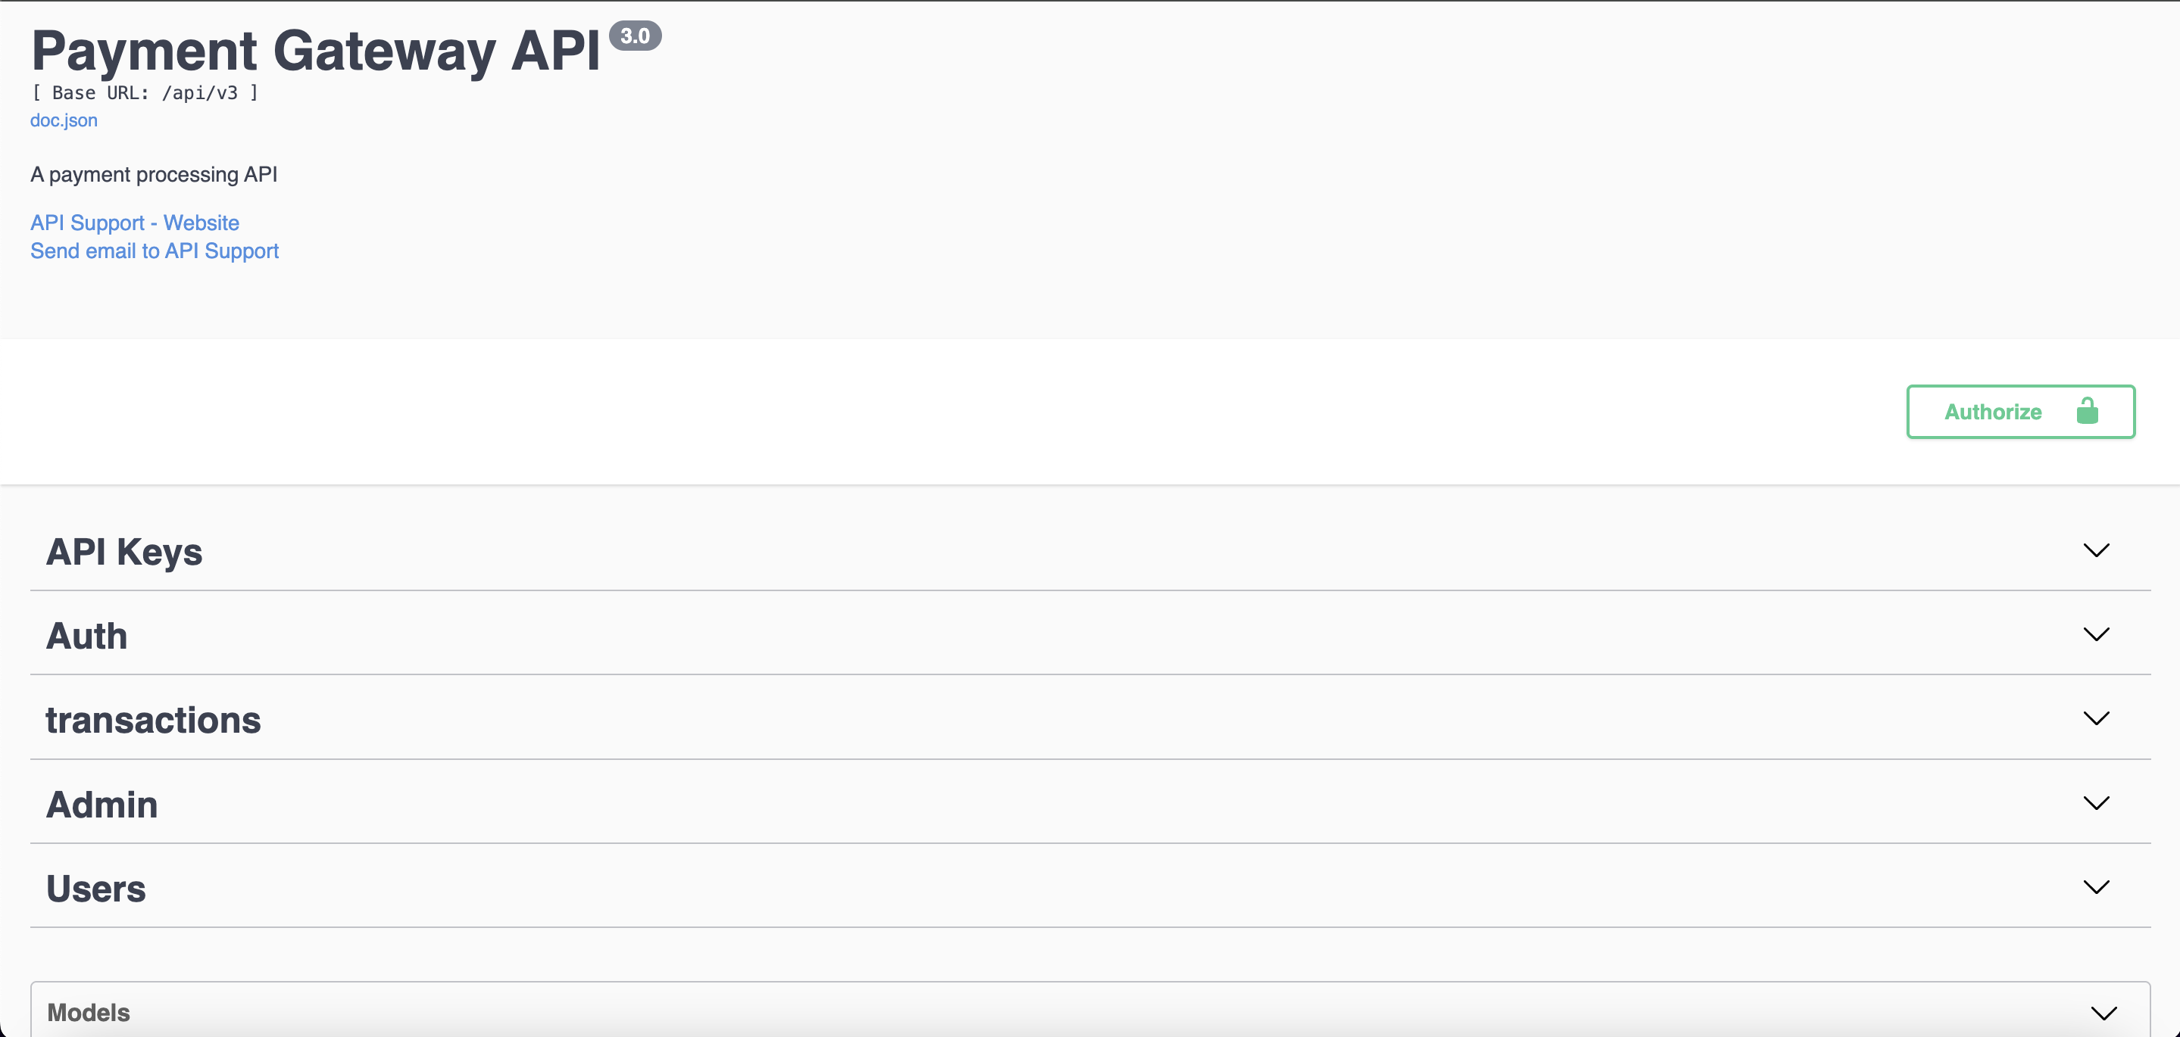Viewport: 2180px width, 1037px height.
Task: Click the chevron next to API Keys
Action: coord(2096,550)
